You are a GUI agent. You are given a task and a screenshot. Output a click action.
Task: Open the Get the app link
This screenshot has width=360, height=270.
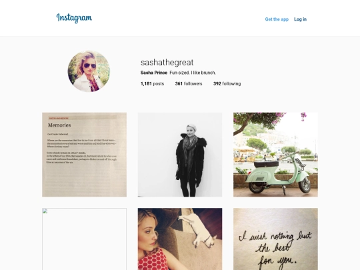click(277, 19)
